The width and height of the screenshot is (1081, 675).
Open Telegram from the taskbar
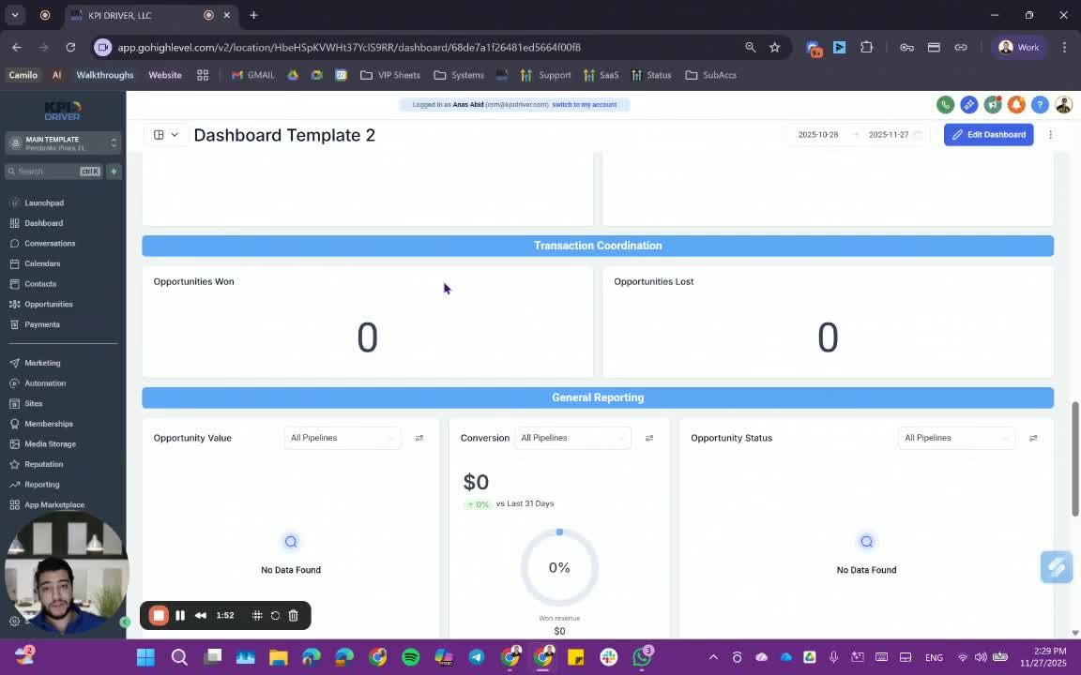(x=477, y=657)
